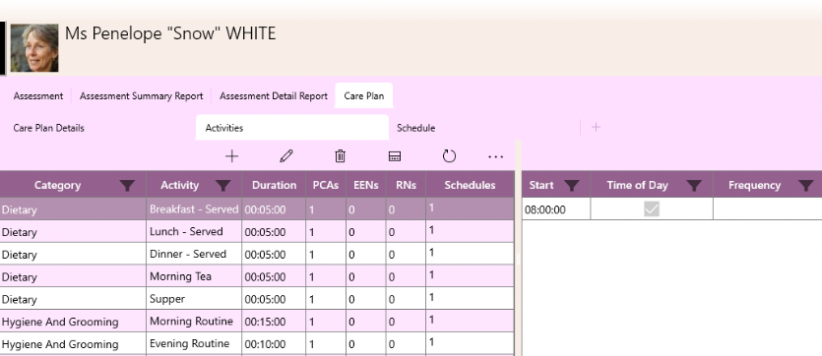Open Care Plan Details sub-tab
The width and height of the screenshot is (822, 356).
point(49,128)
